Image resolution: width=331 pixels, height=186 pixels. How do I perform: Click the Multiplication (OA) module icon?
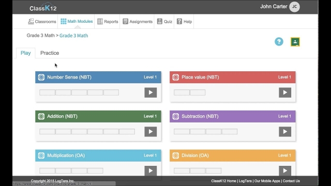click(41, 156)
